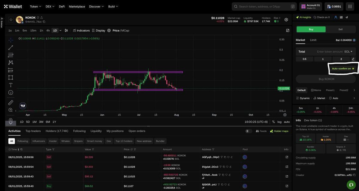The width and height of the screenshot is (359, 191).
Task: Select the XABCD pattern tool
Action: (10, 62)
